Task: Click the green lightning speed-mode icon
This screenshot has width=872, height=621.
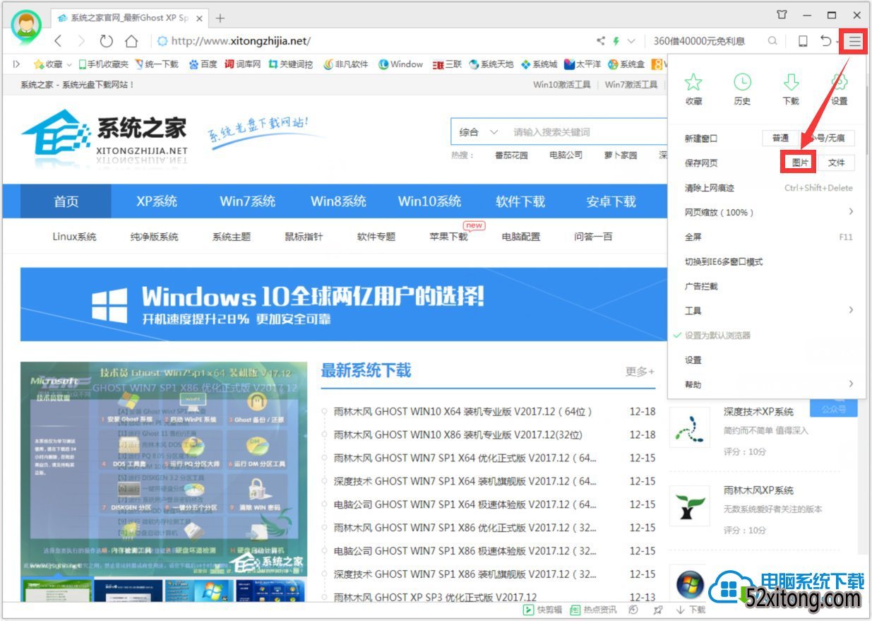Action: (616, 41)
